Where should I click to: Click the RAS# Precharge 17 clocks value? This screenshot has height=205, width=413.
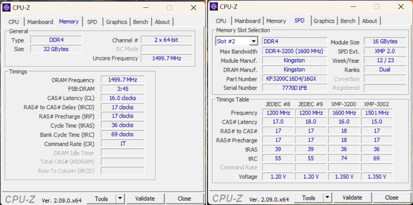123,116
